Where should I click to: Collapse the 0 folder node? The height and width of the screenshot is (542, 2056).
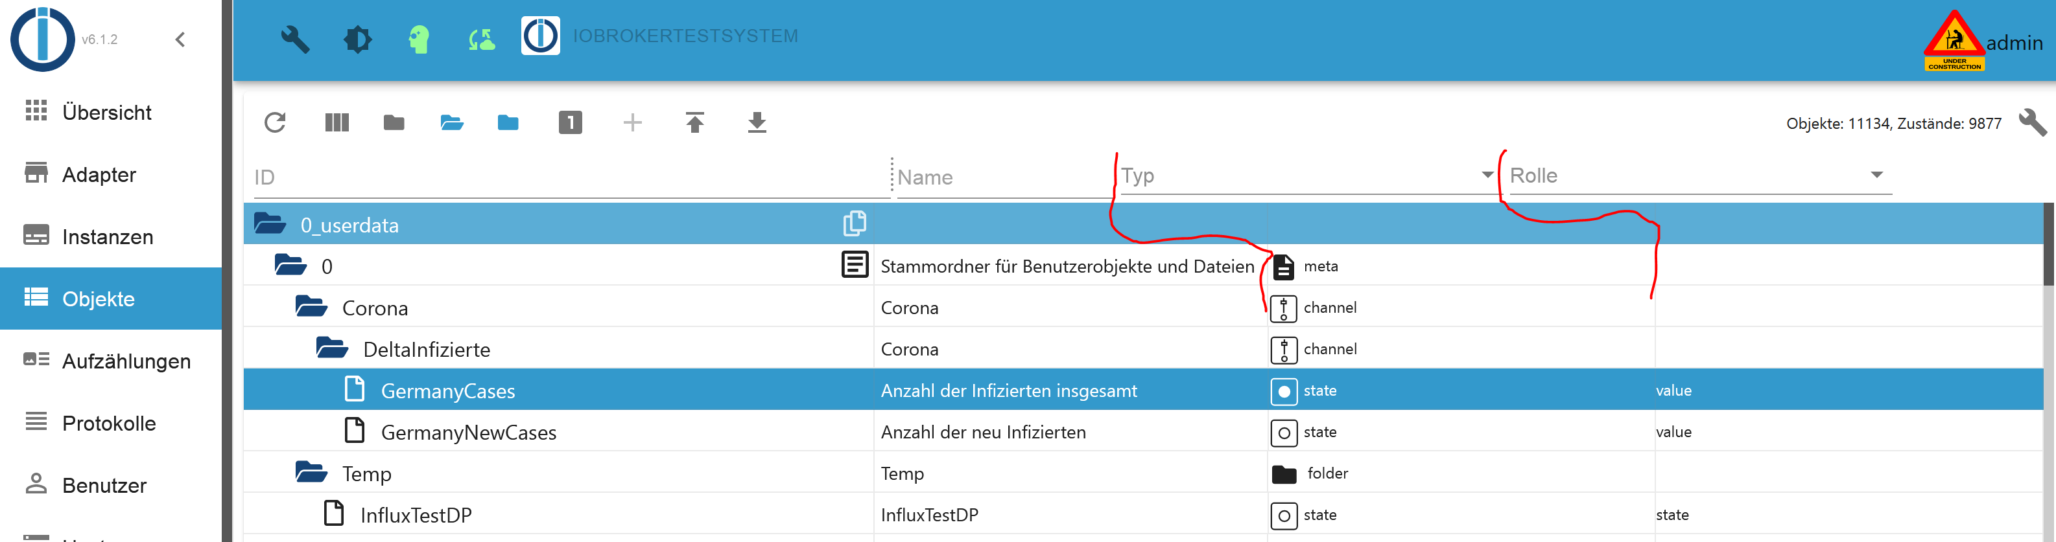pyautogui.click(x=290, y=265)
